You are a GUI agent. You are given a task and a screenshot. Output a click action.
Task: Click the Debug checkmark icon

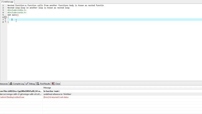click(x=27, y=84)
